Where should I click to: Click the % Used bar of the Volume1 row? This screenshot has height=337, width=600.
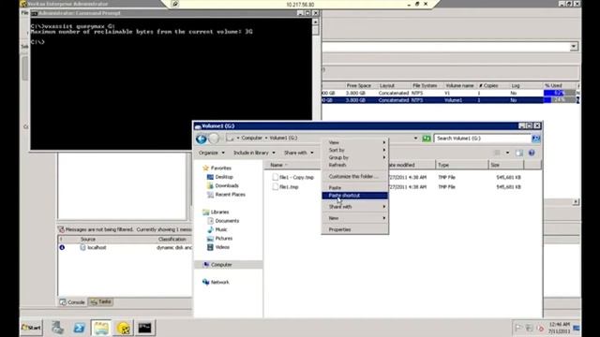coord(559,100)
